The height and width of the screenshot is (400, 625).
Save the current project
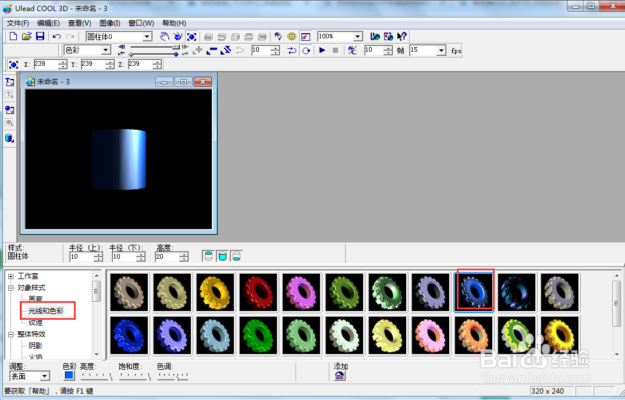(40, 37)
